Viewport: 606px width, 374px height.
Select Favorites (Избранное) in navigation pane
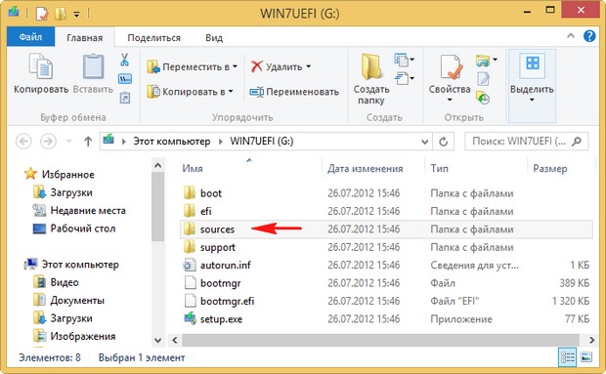[59, 175]
